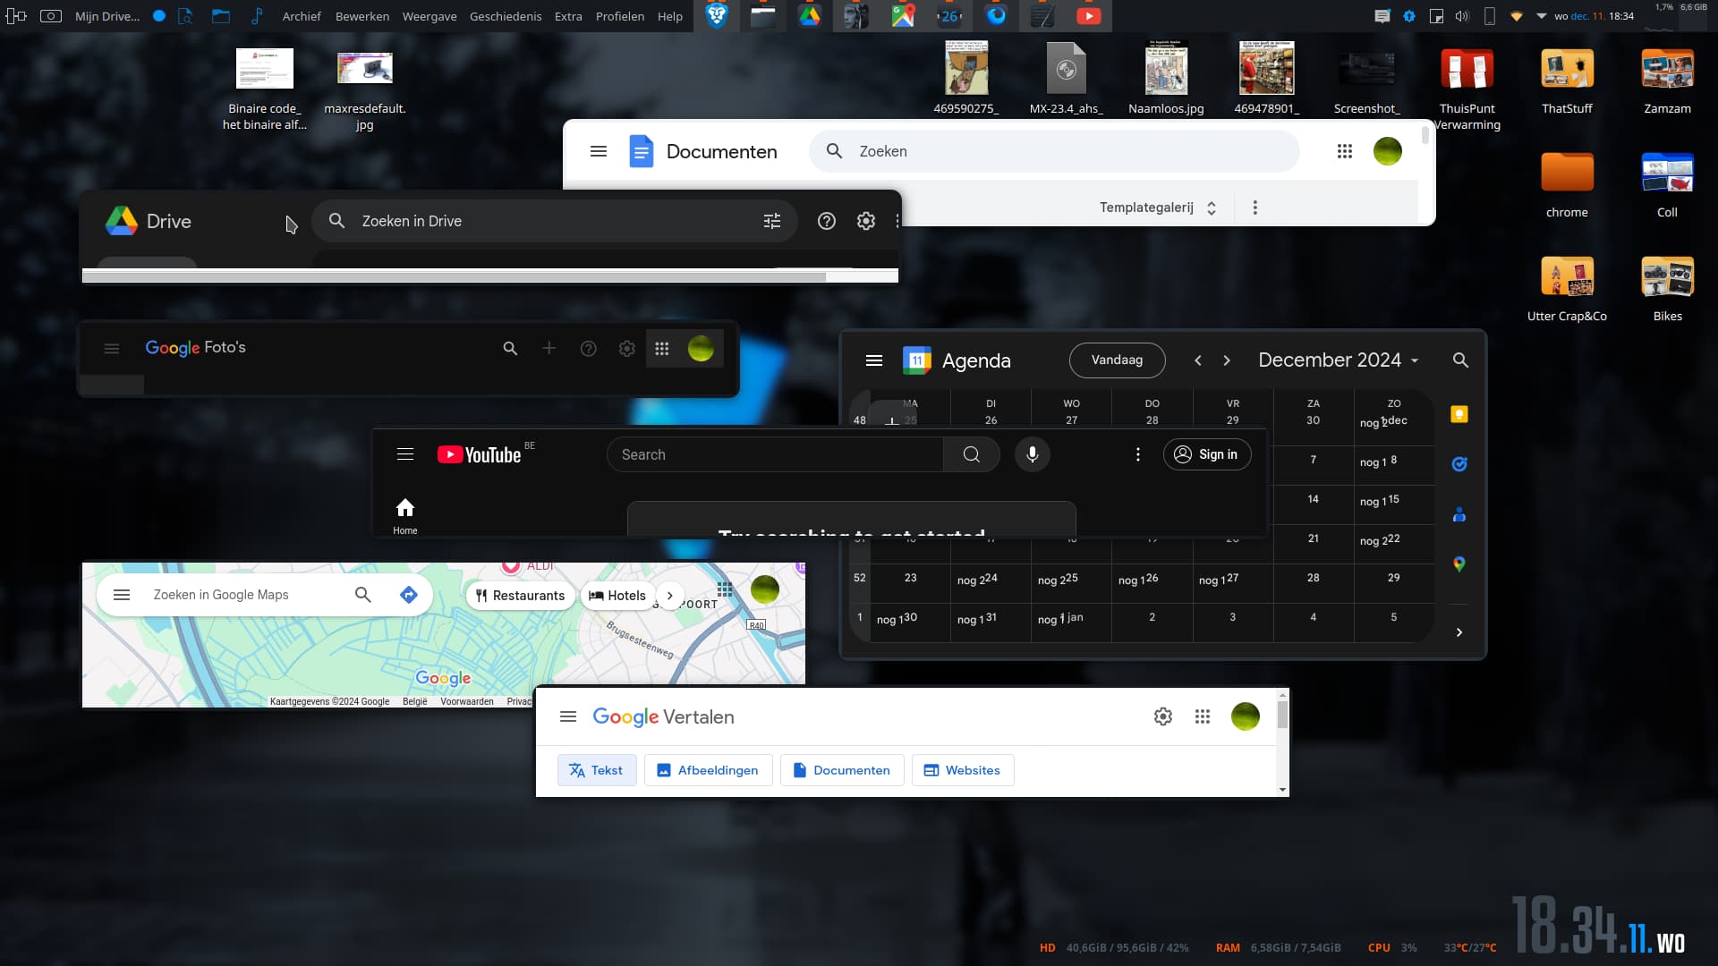Image resolution: width=1718 pixels, height=966 pixels.
Task: Open Maps in Agenda side panel
Action: pos(1459,564)
